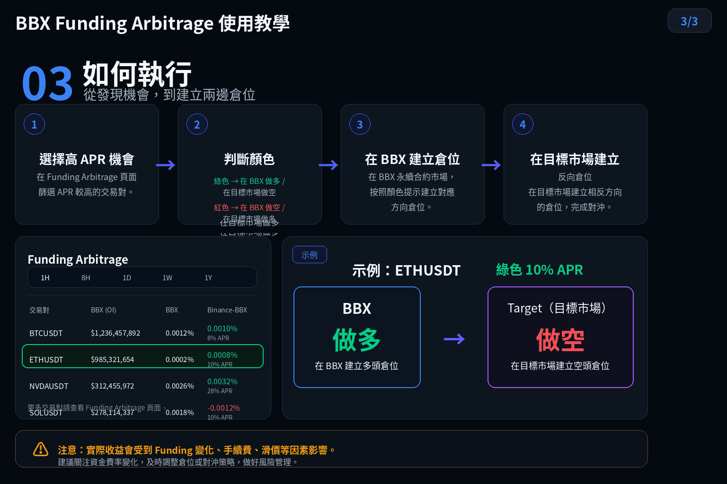Select the 1Y timeframe tab
The image size is (727, 484).
[x=208, y=278]
